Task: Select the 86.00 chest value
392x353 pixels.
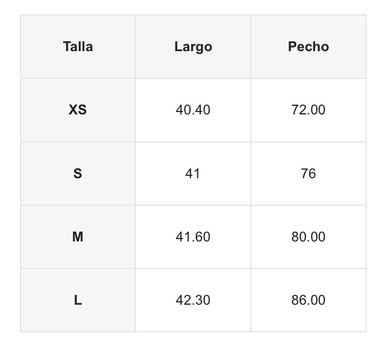Action: [x=308, y=300]
